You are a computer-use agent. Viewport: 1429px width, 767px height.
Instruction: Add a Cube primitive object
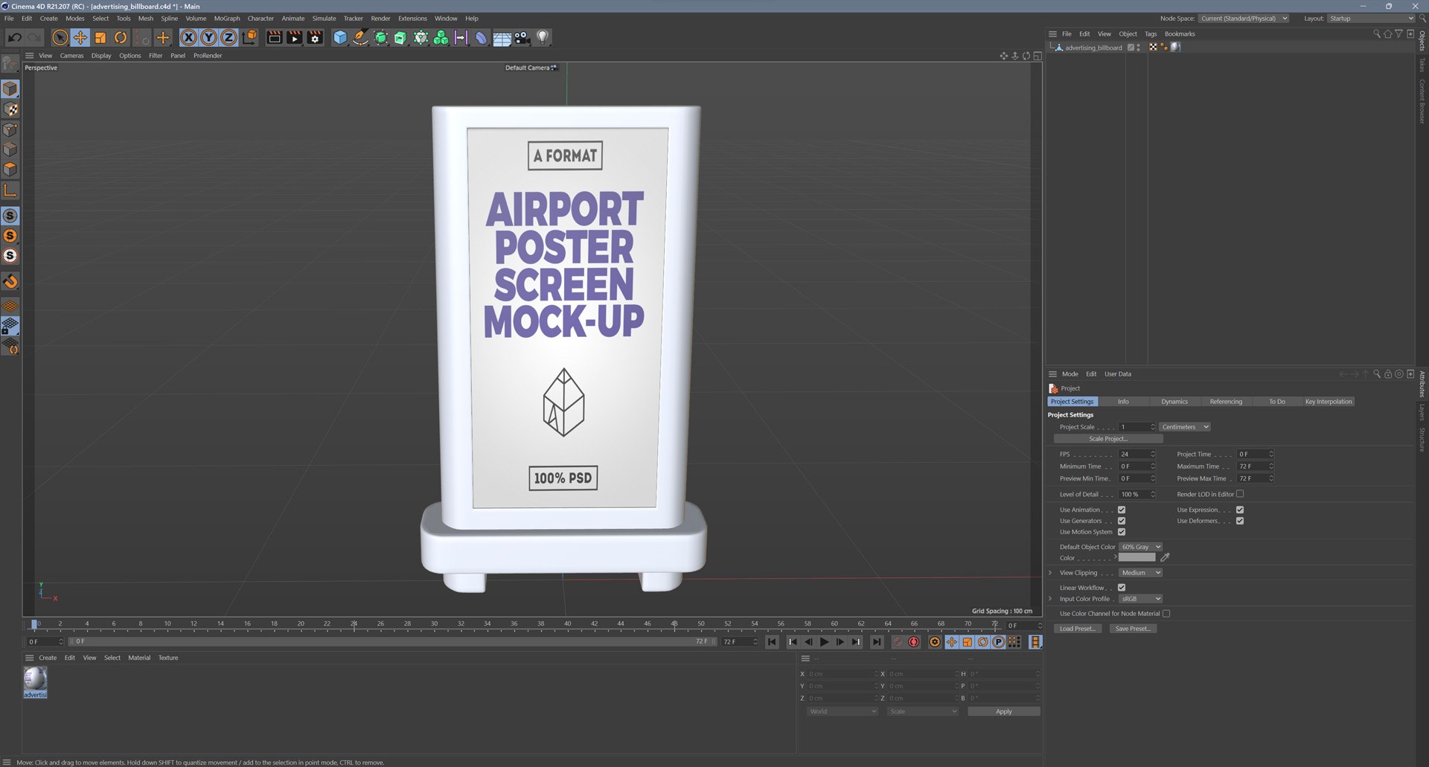340,37
